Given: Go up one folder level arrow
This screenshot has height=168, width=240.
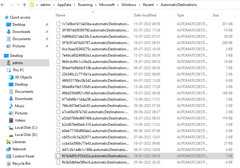Looking at the screenshot, I should click(x=25, y=5).
